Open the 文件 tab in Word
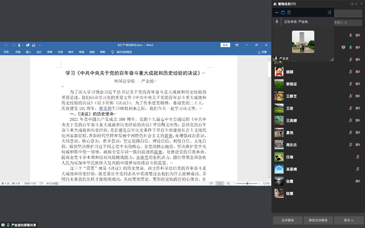Screen dimensions: 365x228 click(x=6, y=52)
